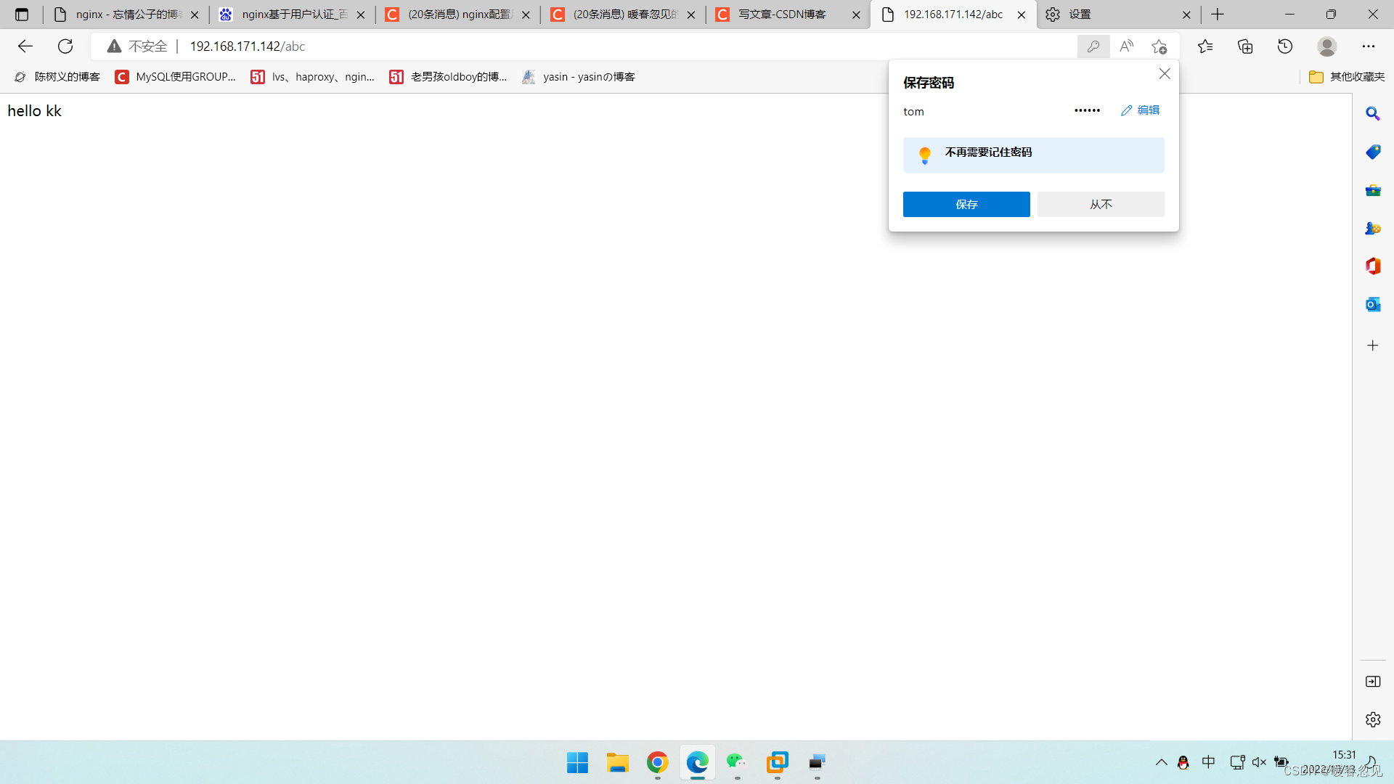Click the address bar URL field
The image size is (1394, 784).
(x=247, y=46)
